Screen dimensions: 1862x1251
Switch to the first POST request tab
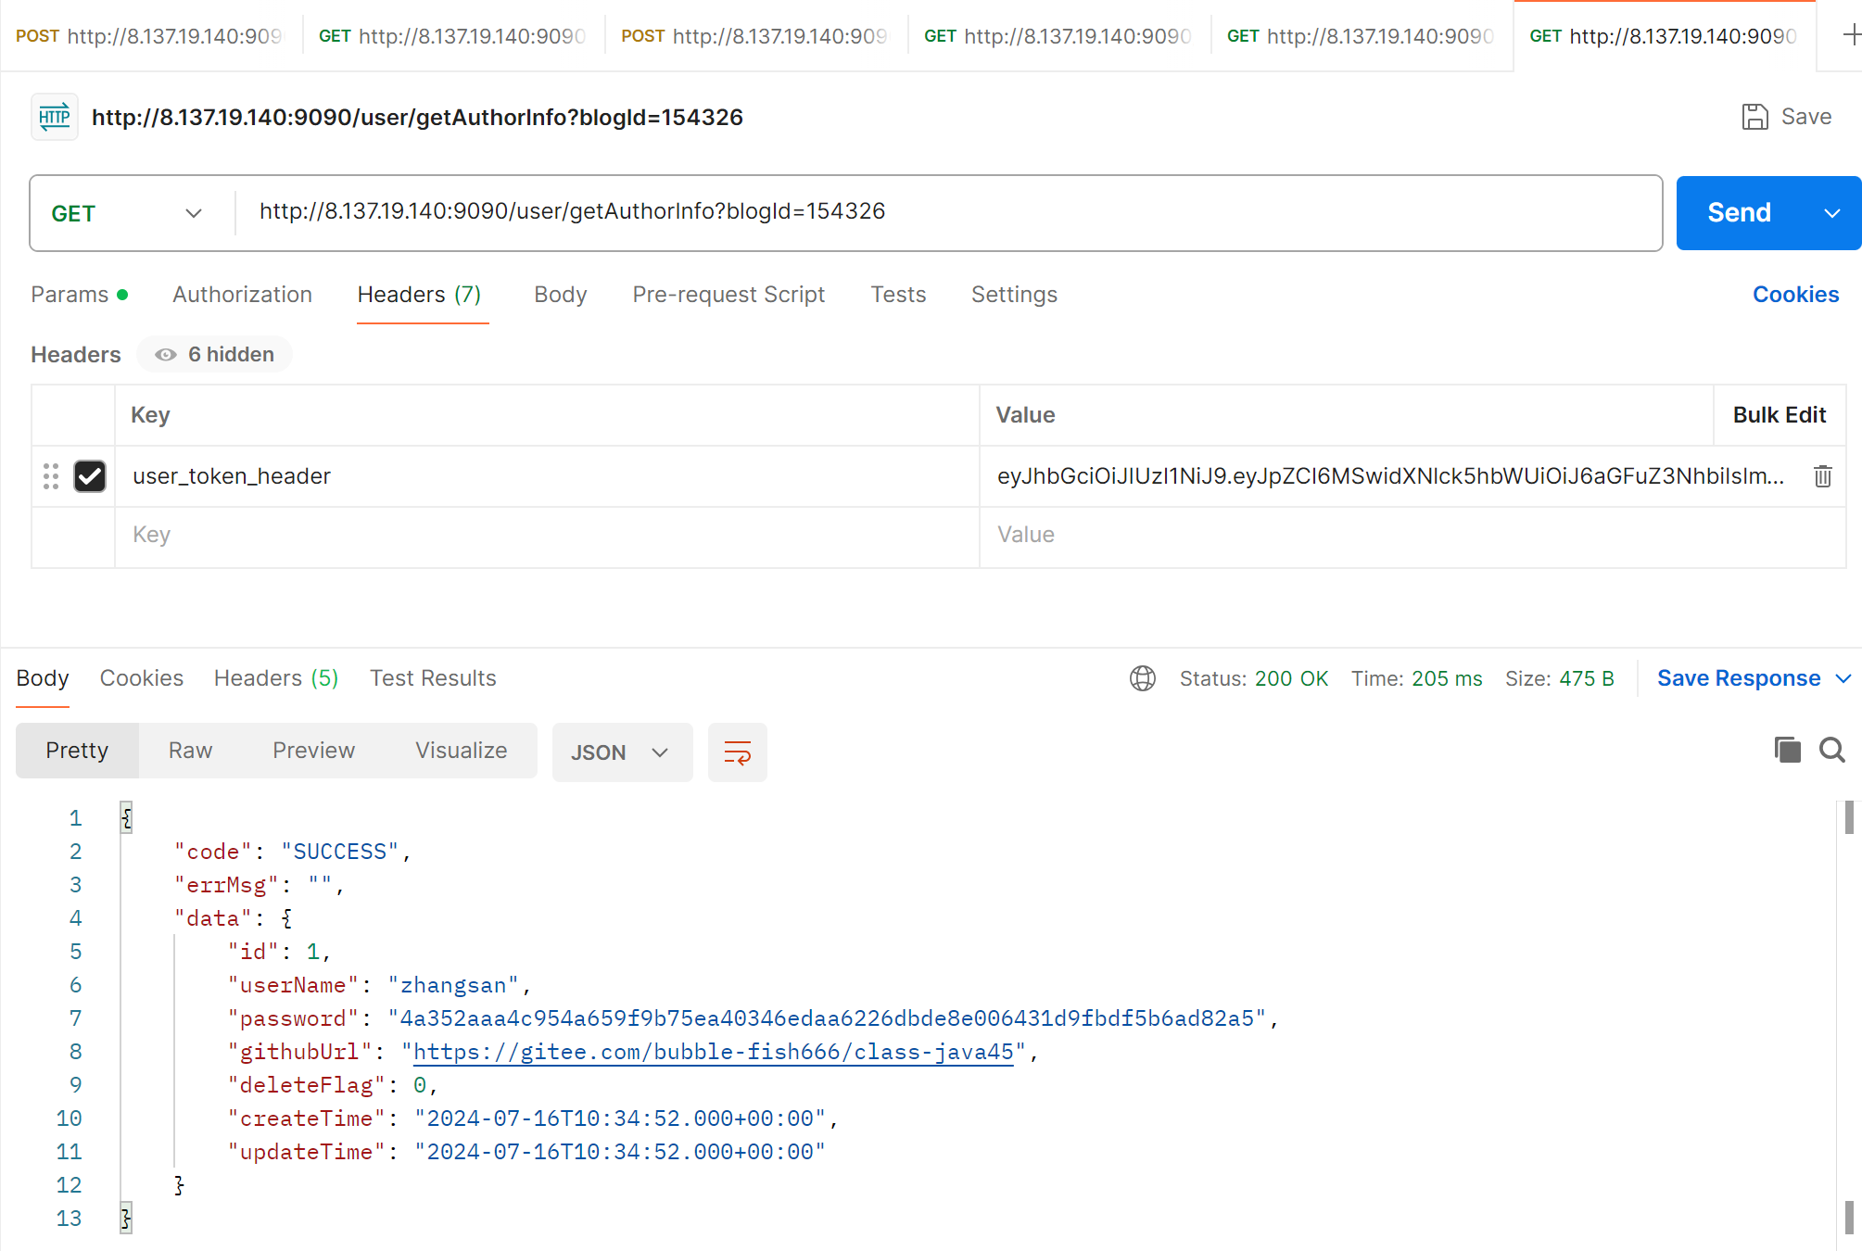[151, 36]
